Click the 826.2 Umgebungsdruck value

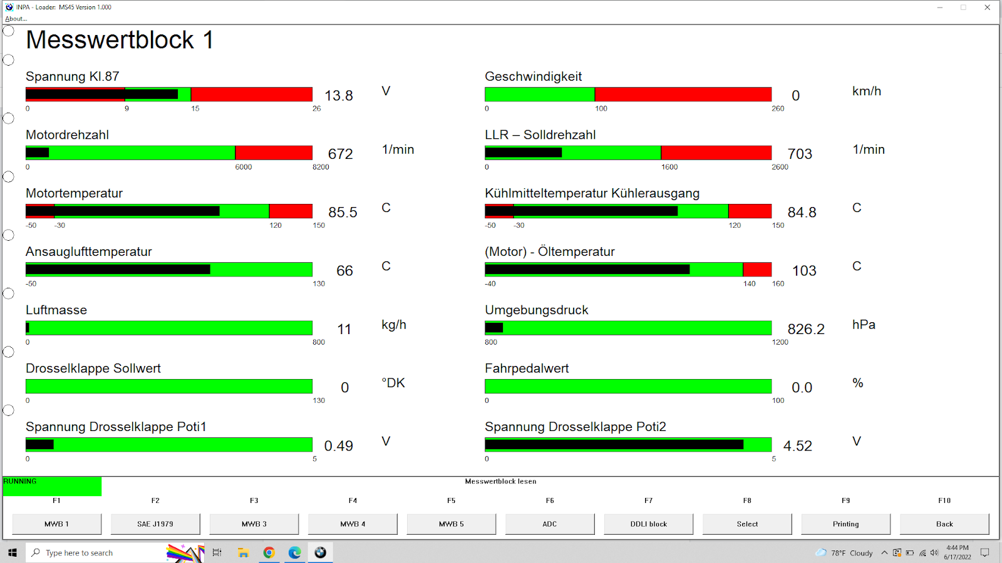click(x=806, y=329)
